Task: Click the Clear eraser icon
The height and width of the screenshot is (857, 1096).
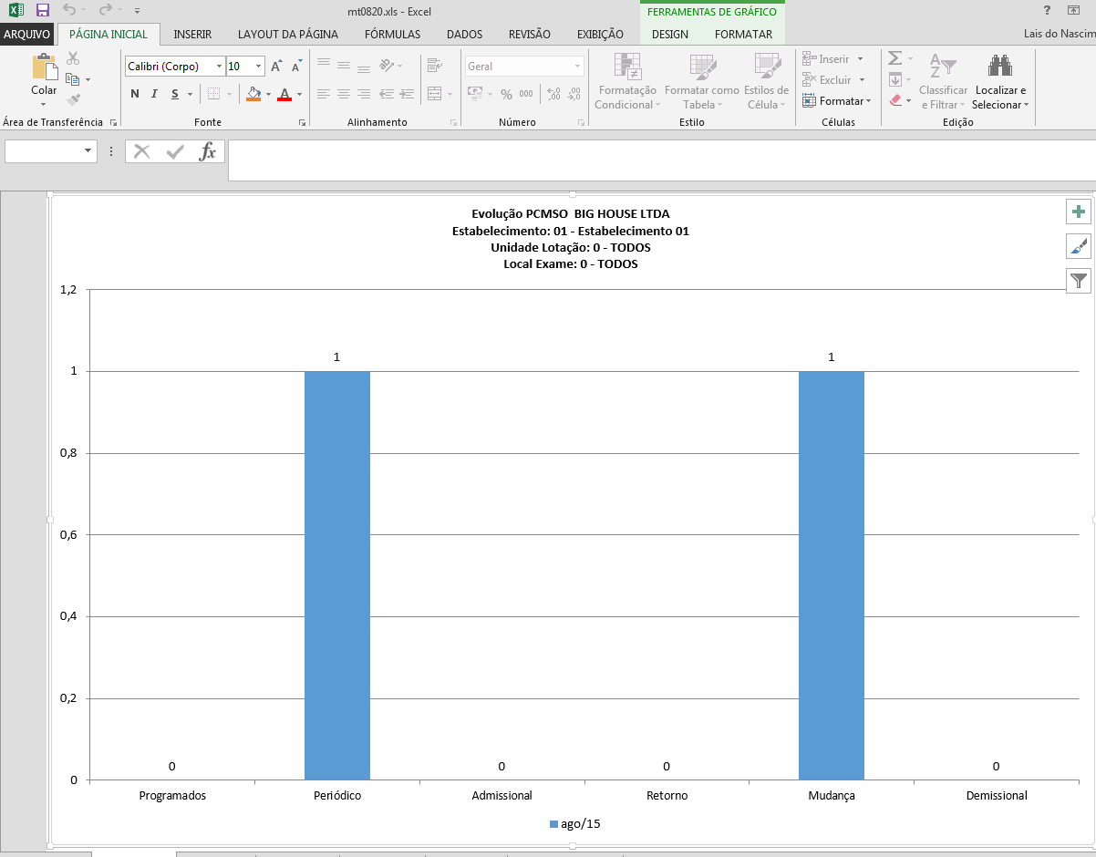Action: coord(894,100)
